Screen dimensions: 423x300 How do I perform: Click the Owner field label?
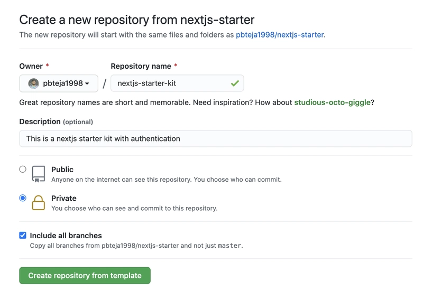tap(31, 67)
